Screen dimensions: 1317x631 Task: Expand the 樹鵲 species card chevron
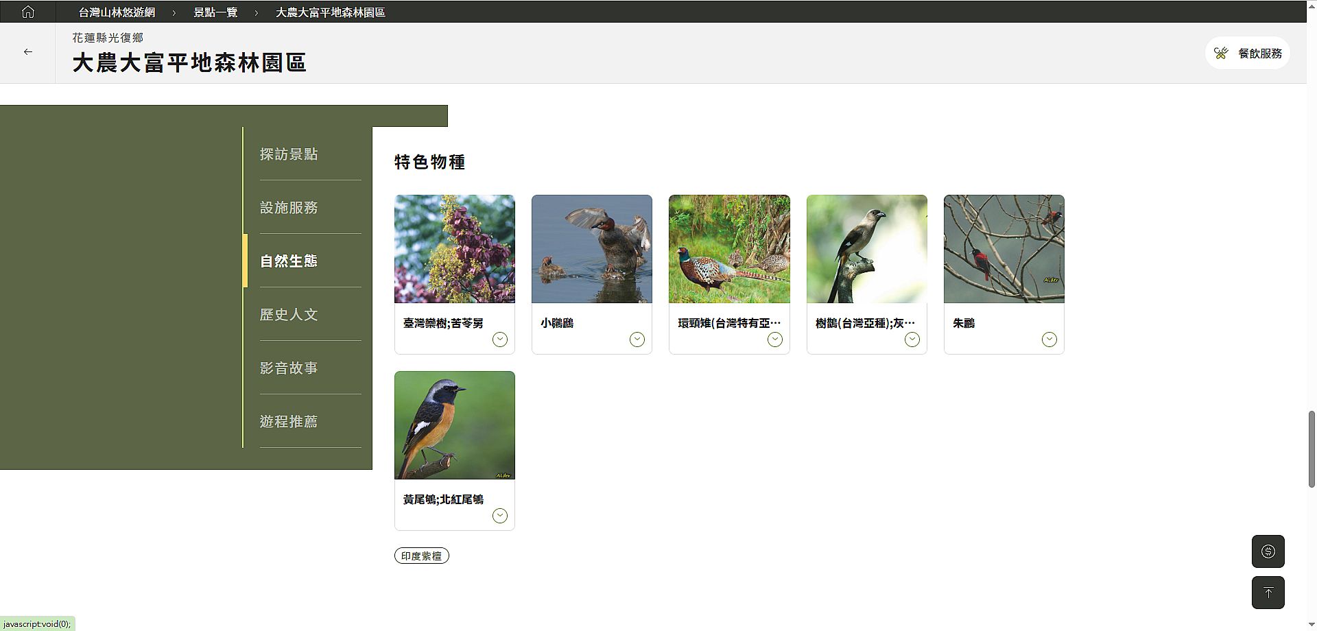pyautogui.click(x=912, y=340)
